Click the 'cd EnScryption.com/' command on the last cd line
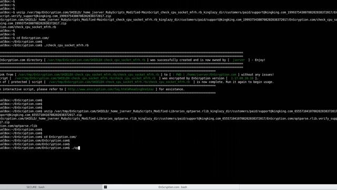 click(x=60, y=137)
